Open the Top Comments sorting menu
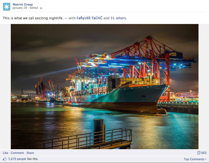 coord(195,159)
